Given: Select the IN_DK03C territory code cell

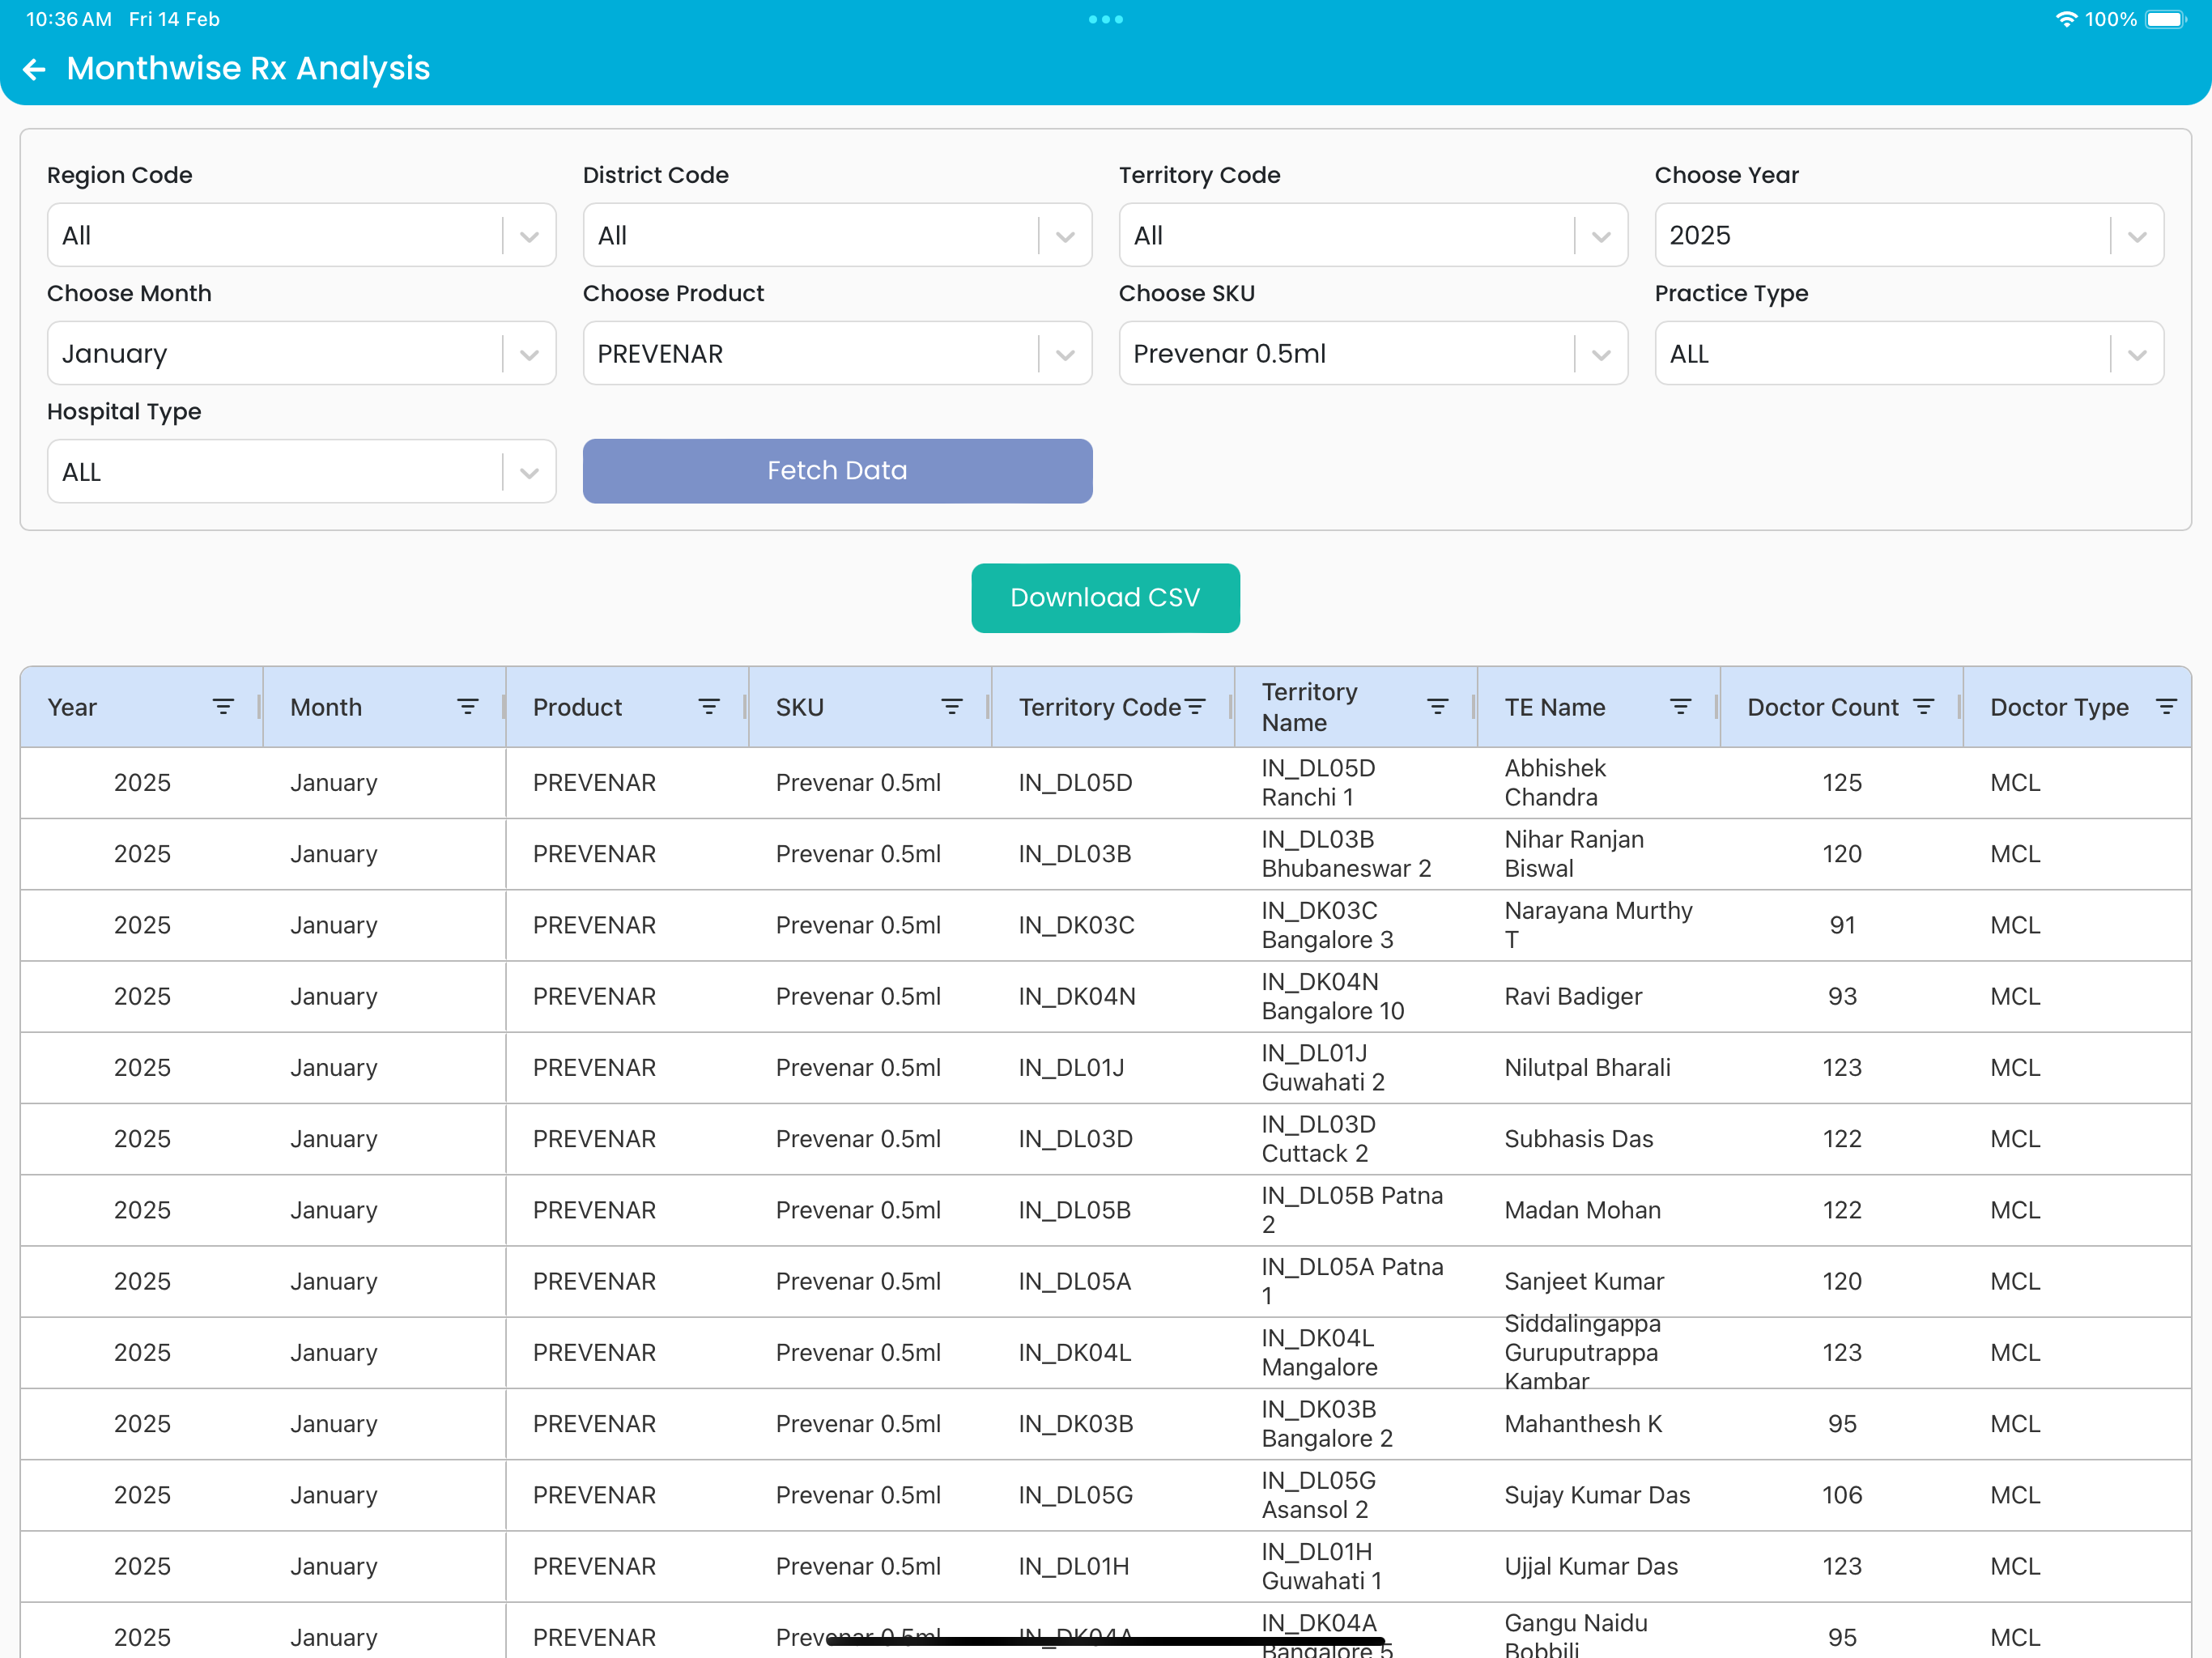Looking at the screenshot, I should click(x=1076, y=925).
